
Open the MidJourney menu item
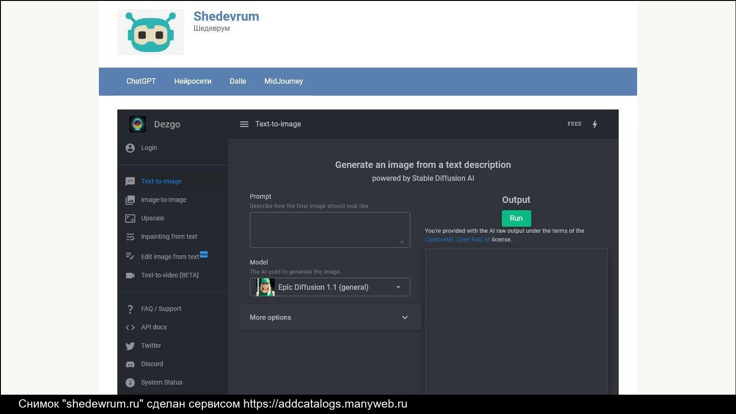point(284,81)
